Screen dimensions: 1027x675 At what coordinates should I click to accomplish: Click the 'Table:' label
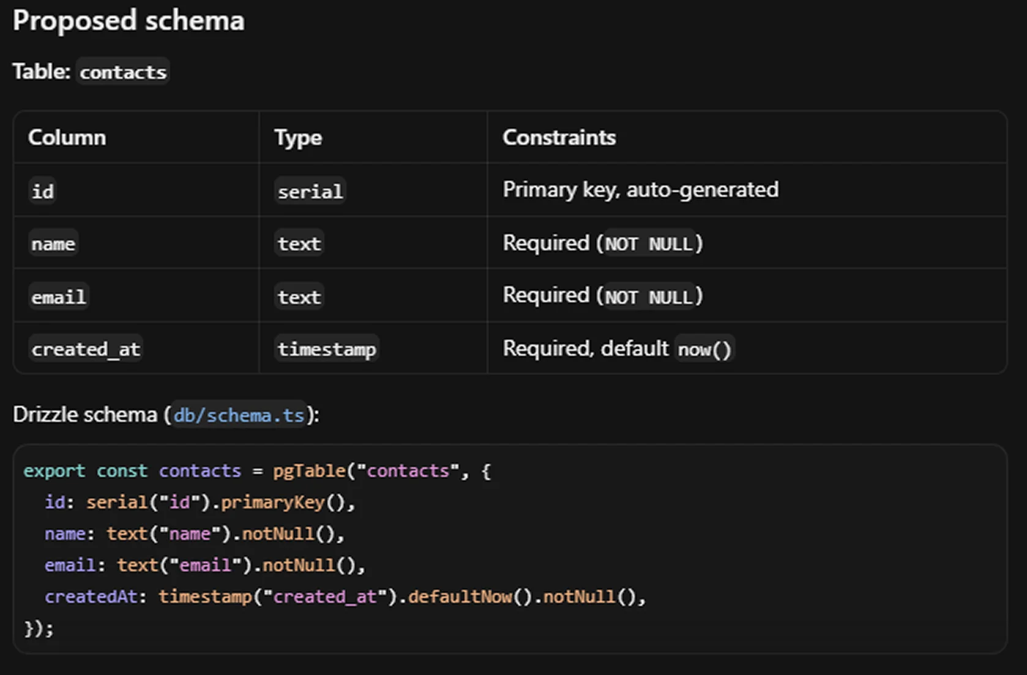click(x=42, y=72)
